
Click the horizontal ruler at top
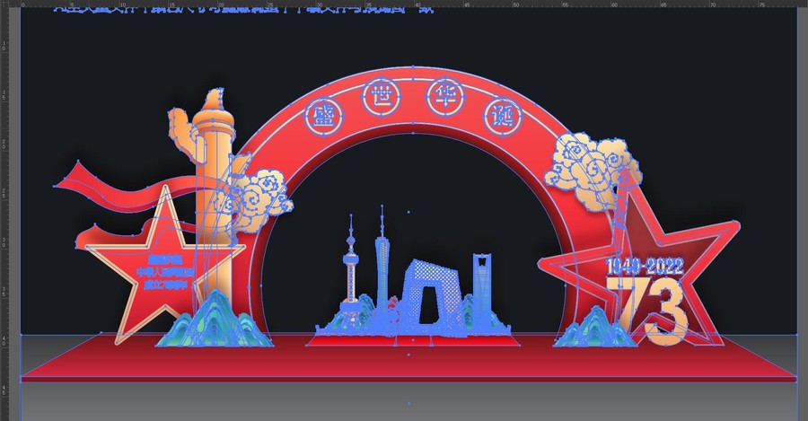(409, 4)
